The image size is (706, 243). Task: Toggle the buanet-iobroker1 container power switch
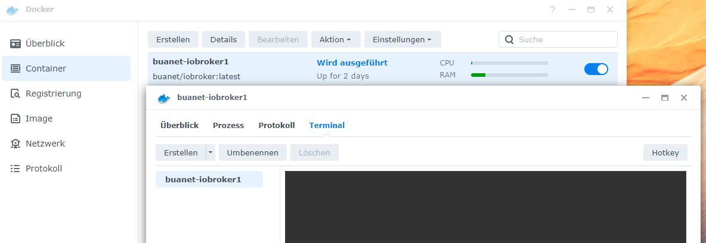click(x=596, y=68)
